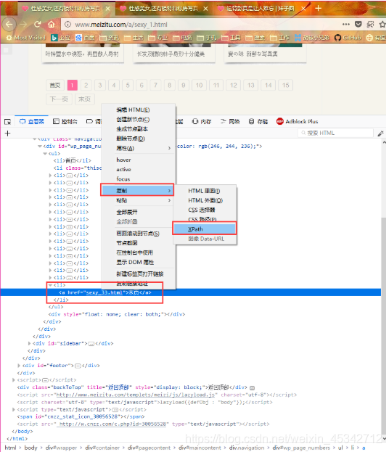This screenshot has height=452, width=389.
Task: Bookmark this page with the star icon
Action: [382, 25]
